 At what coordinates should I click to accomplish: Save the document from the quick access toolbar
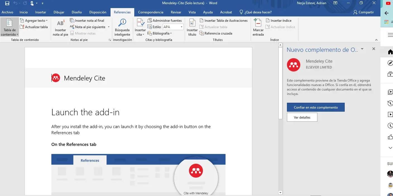7,3
